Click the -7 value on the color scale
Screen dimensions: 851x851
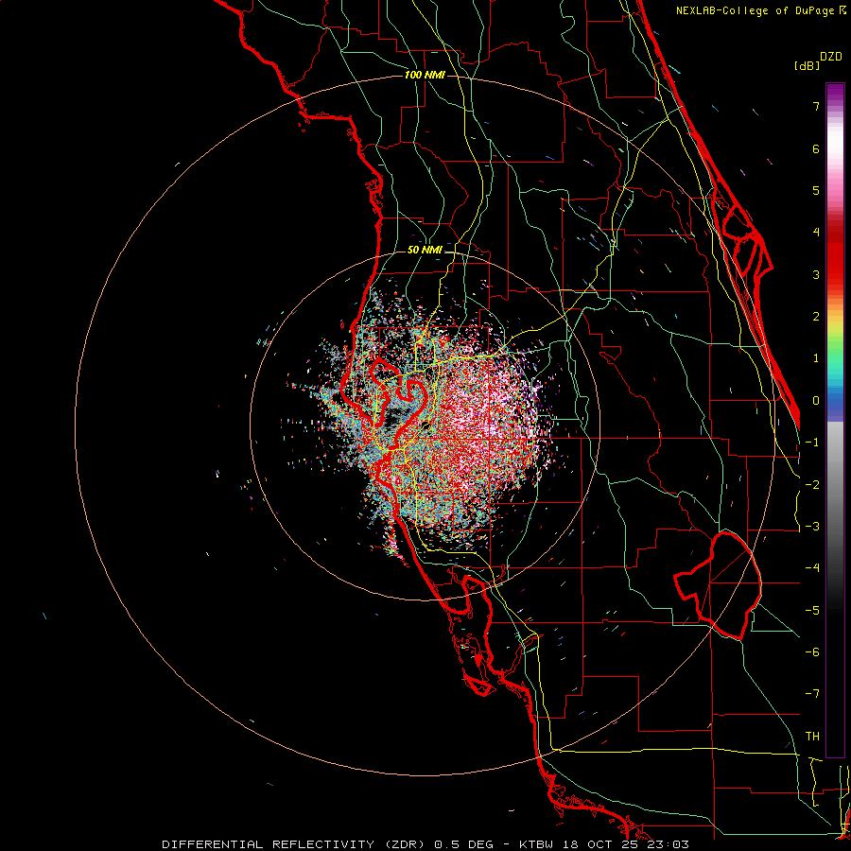[812, 694]
